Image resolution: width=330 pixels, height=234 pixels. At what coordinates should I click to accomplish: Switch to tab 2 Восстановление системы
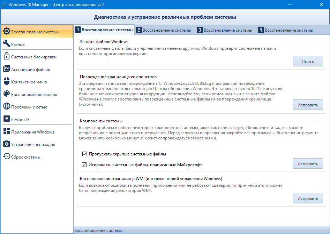tap(164, 30)
